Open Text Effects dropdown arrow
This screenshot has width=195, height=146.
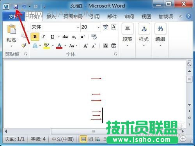click(x=40, y=46)
